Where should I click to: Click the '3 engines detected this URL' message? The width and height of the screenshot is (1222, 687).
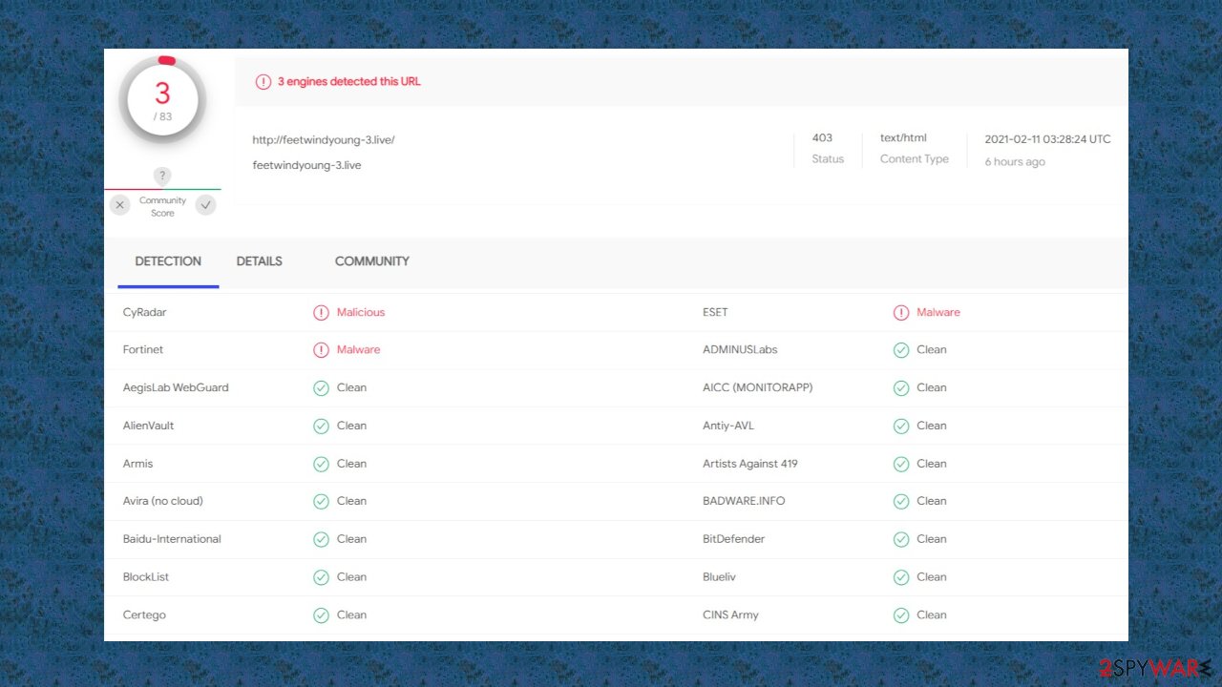coord(349,82)
